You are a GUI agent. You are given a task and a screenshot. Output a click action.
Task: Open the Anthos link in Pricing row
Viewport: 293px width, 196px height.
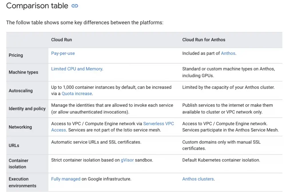(x=228, y=53)
